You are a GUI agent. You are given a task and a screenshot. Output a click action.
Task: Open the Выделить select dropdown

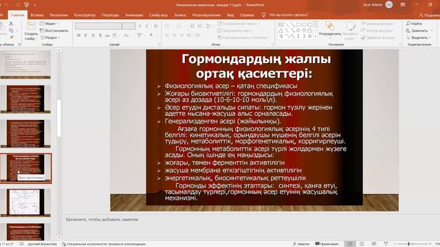418,38
